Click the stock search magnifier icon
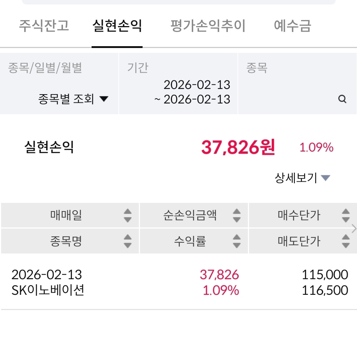357x354 pixels. pyautogui.click(x=342, y=99)
